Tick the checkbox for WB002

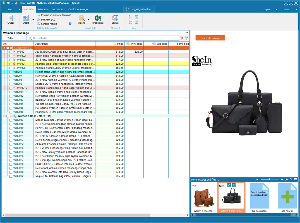(11, 56)
